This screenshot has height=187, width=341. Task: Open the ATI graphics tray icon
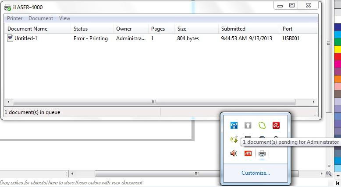click(248, 153)
